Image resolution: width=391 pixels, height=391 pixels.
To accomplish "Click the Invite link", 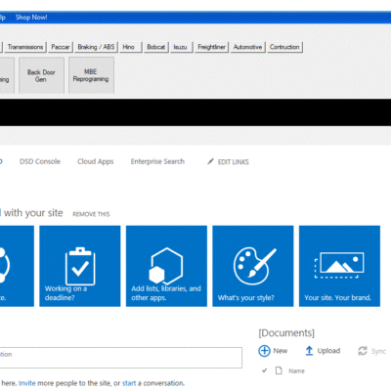I will [x=27, y=383].
